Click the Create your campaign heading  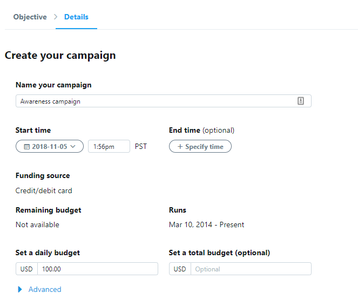coord(60,56)
